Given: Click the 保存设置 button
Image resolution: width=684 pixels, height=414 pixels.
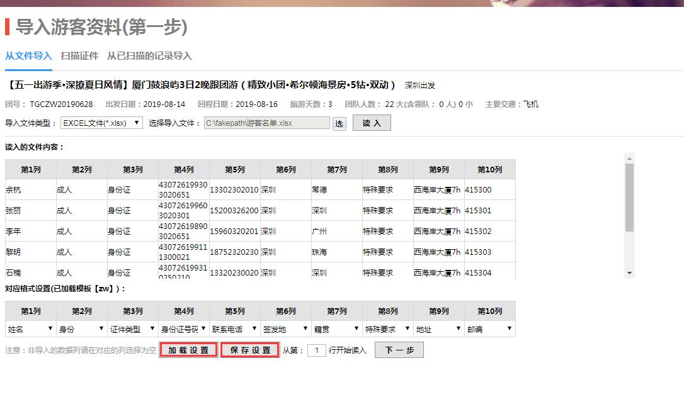Looking at the screenshot, I should (250, 350).
